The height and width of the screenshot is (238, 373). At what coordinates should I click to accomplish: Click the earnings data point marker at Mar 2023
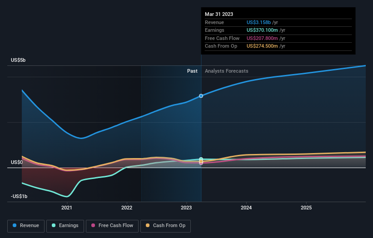(201, 159)
